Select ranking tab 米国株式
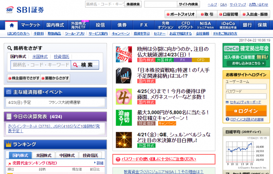 coord(43,155)
